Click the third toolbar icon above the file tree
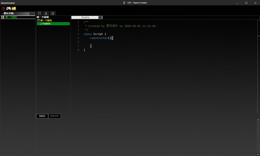Screen dimensions: 260x156 pos(53,13)
